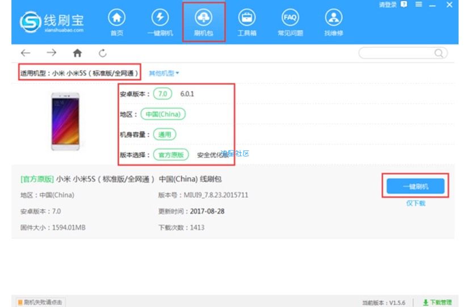The image size is (470, 307).
Task: Go forward with the right arrow
Action: point(52,53)
